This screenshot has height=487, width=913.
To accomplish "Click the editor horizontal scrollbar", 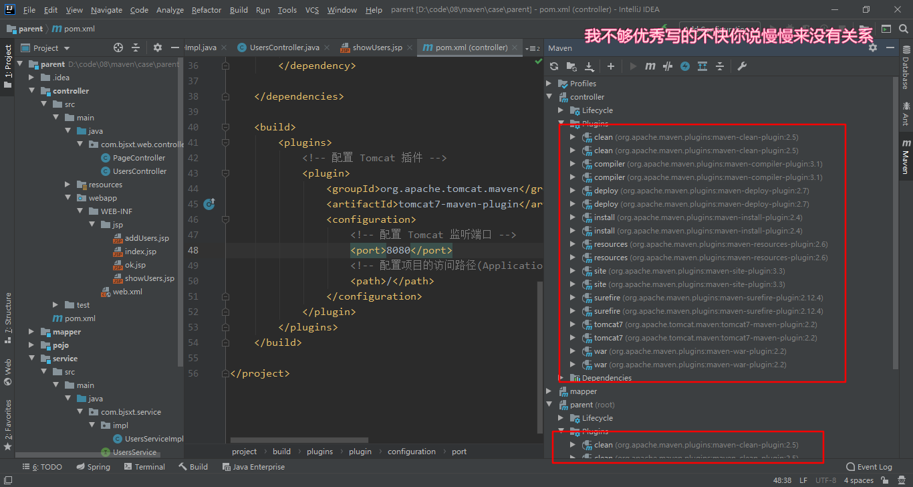I will (299, 440).
